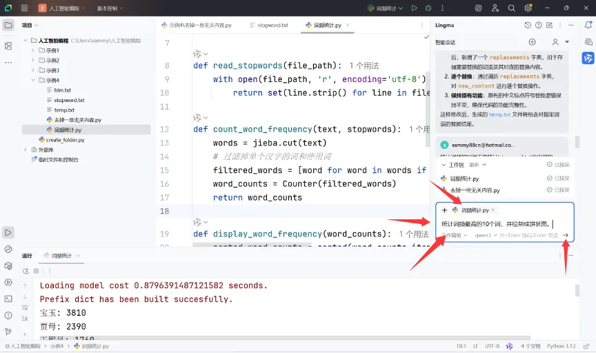Open the Run tool window icon in left sidebar
Image resolution: width=596 pixels, height=353 pixels.
point(8,232)
